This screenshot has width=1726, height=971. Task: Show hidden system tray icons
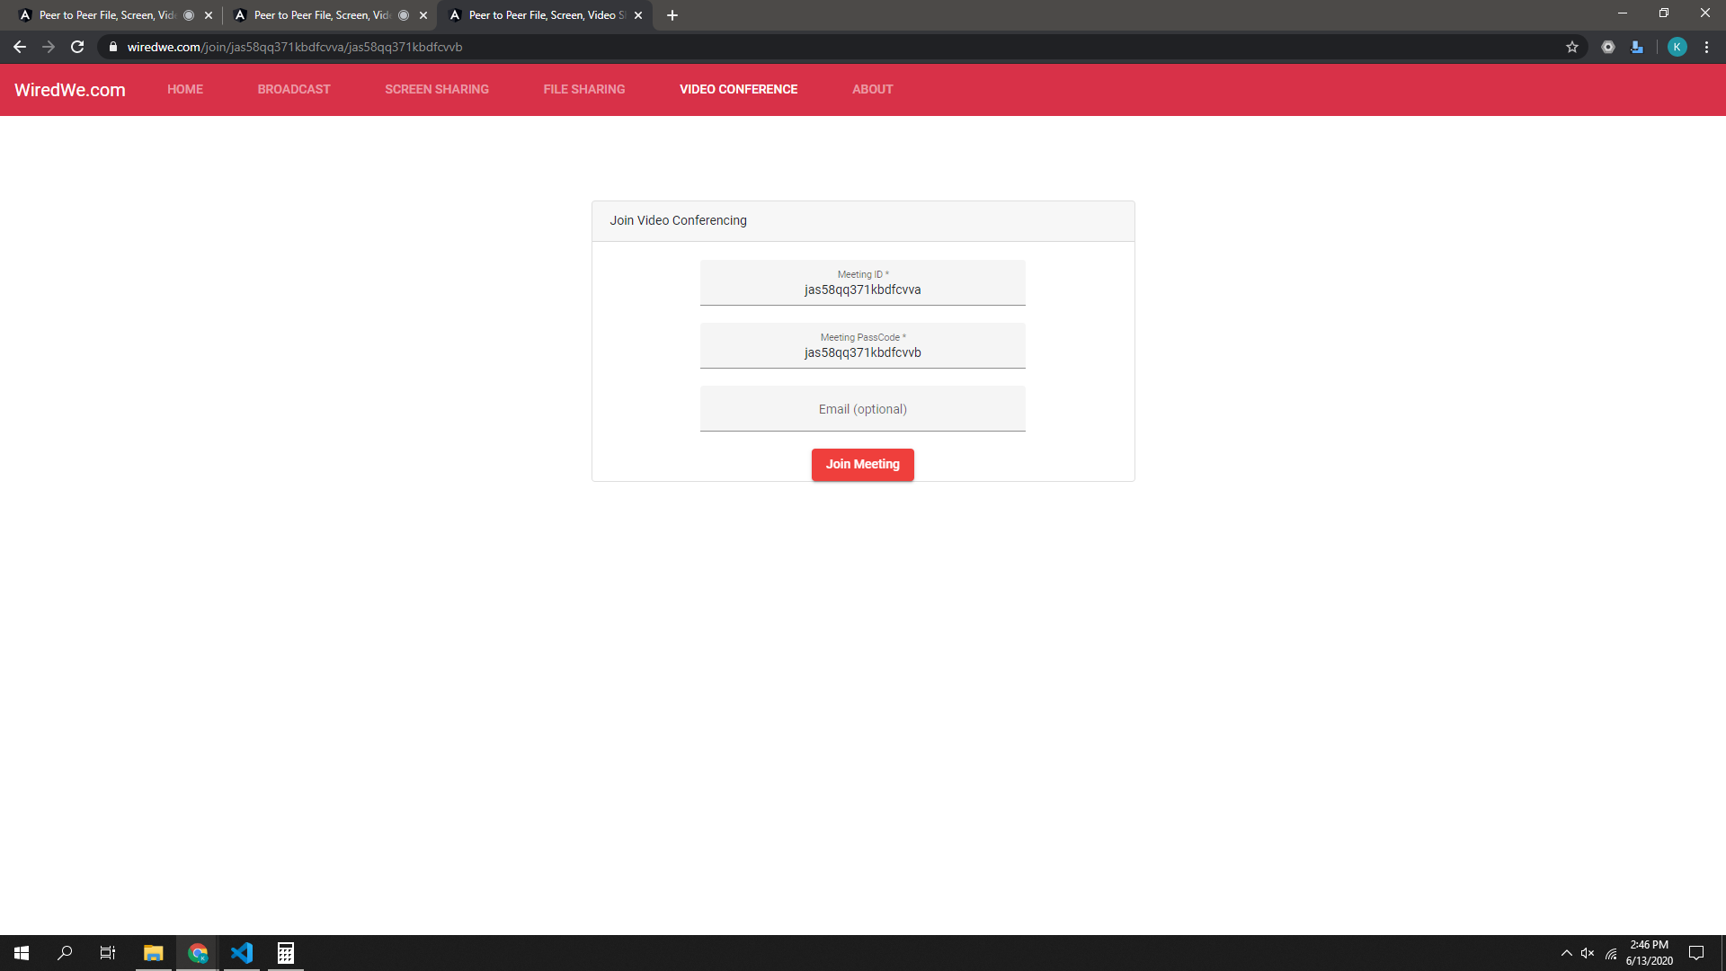coord(1566,953)
